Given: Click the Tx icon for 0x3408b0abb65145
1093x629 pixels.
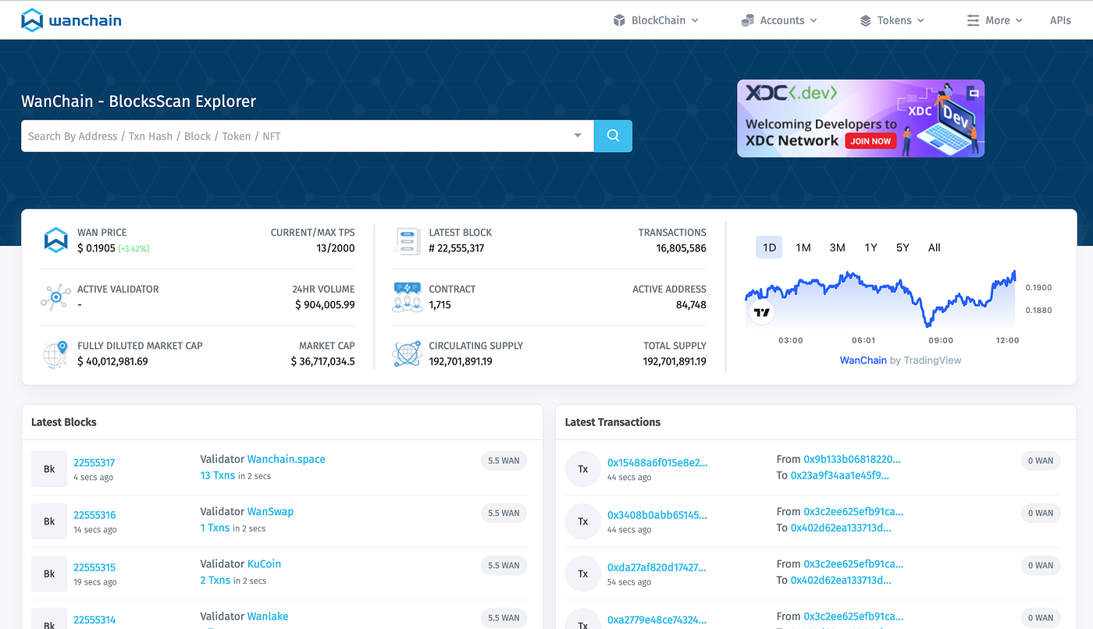Looking at the screenshot, I should 583,521.
